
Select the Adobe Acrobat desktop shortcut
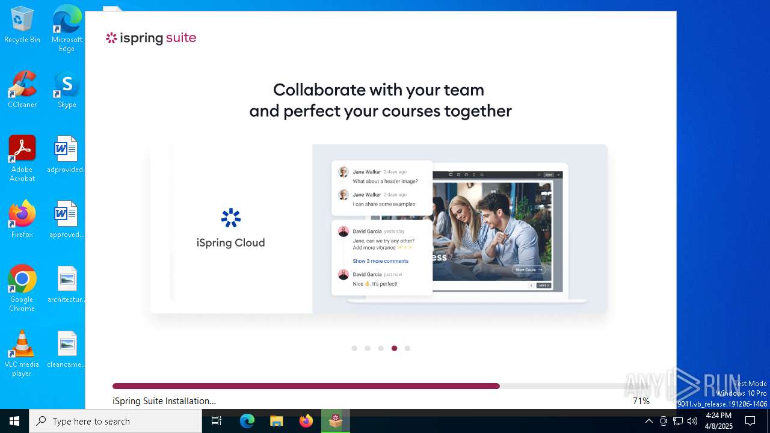[22, 159]
